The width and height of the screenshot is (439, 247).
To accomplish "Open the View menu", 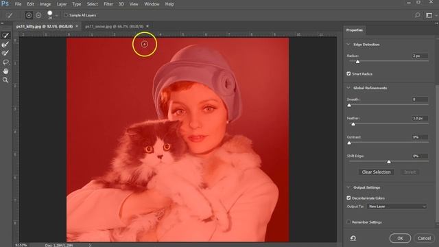I will pos(134,4).
